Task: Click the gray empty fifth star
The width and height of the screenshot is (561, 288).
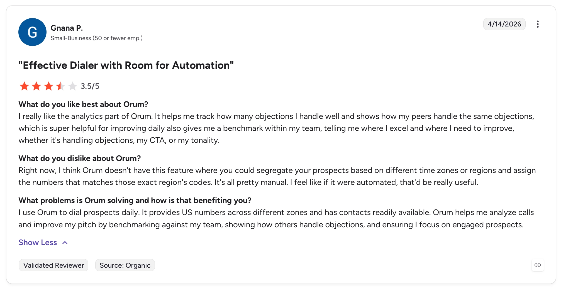Action: coord(72,86)
